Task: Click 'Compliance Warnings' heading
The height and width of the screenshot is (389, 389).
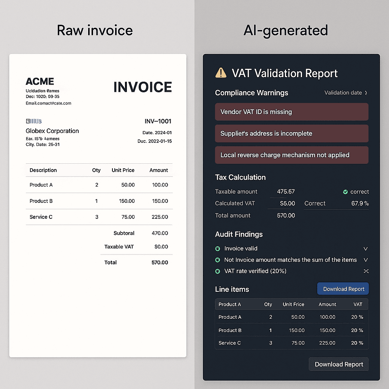Action: [x=251, y=93]
